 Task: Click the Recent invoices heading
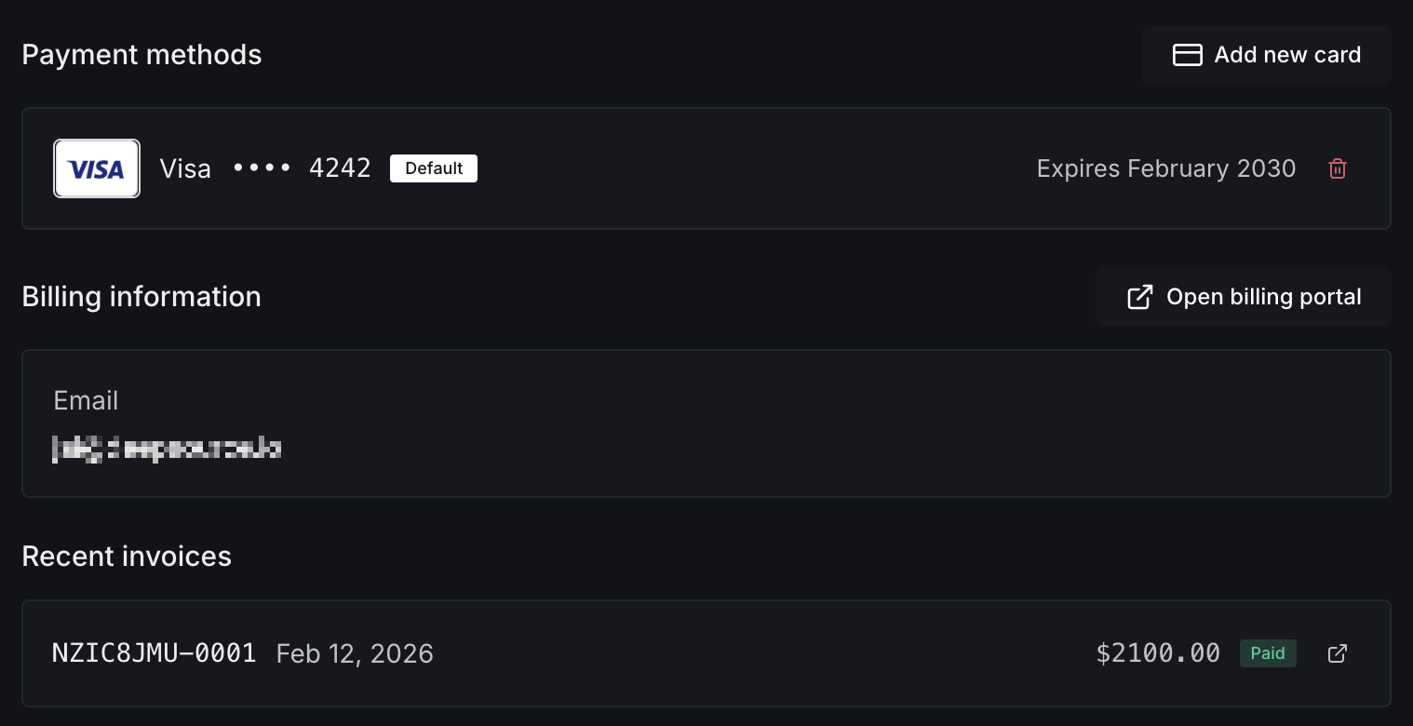tap(127, 556)
